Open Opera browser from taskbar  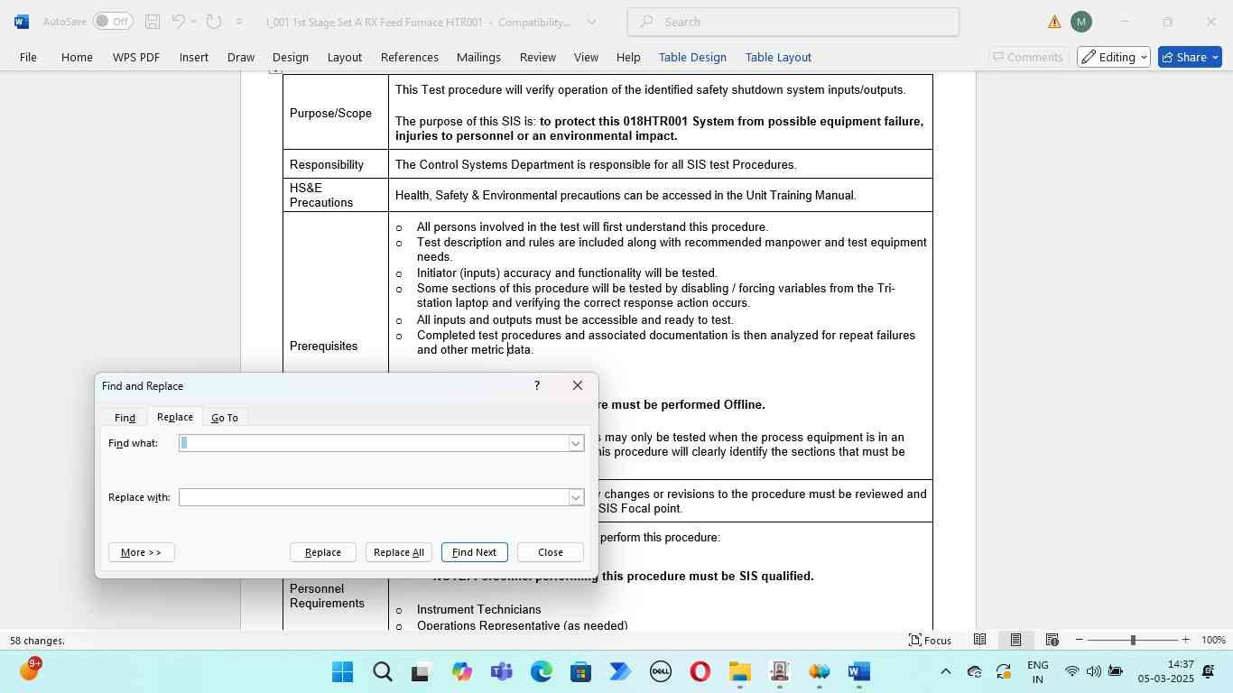tap(700, 672)
